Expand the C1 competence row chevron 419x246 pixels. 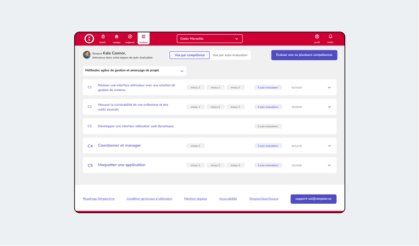tap(329, 87)
